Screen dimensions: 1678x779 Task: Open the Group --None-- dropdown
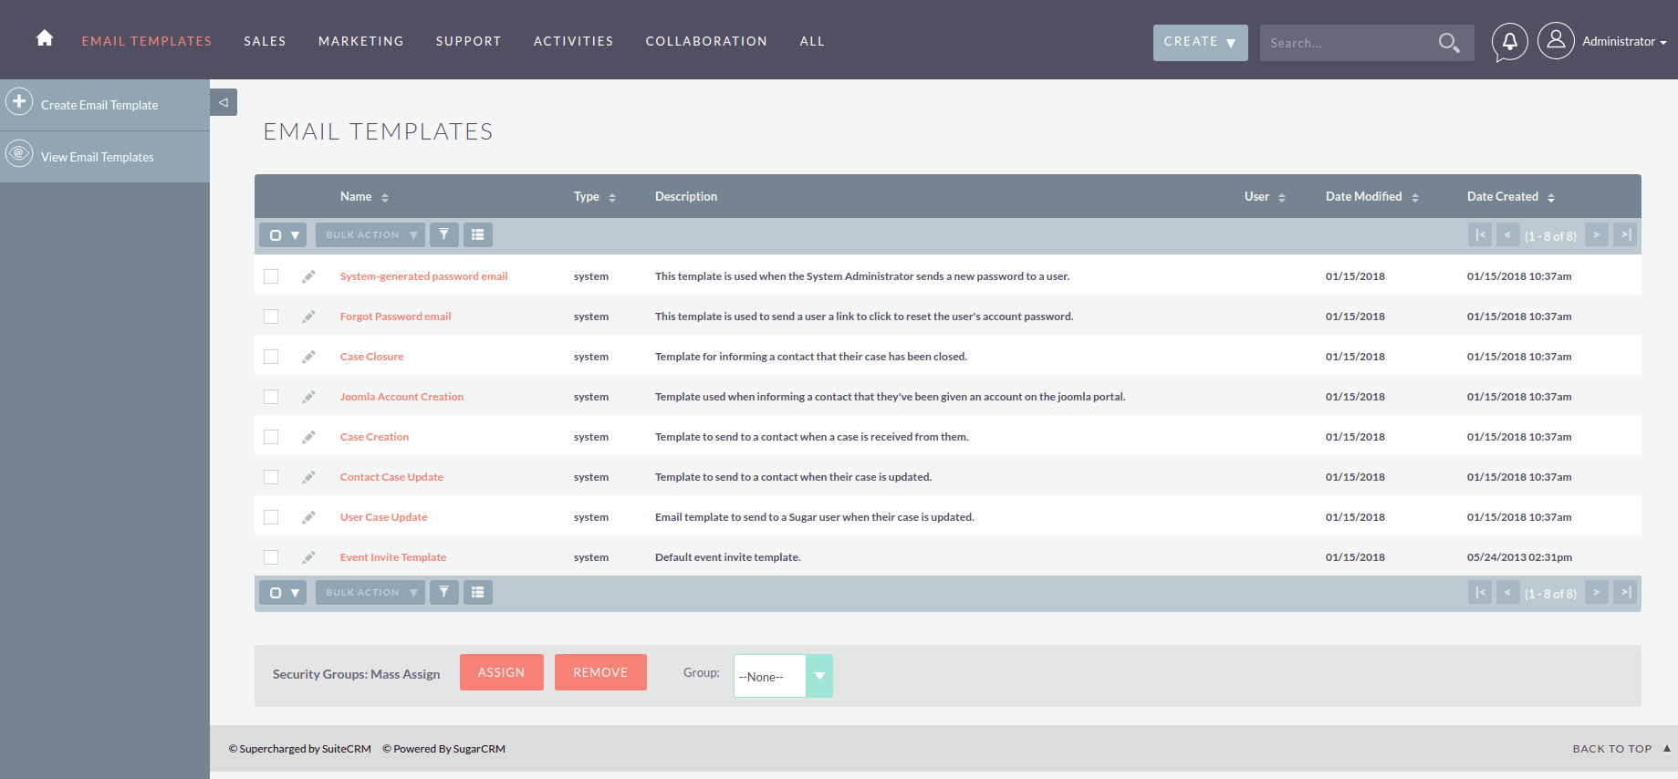click(x=783, y=676)
